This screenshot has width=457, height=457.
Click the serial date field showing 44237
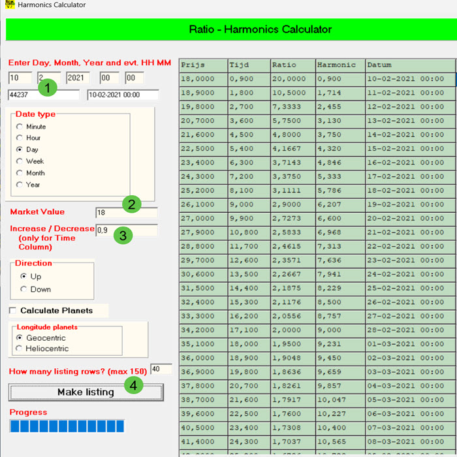pyautogui.click(x=44, y=95)
